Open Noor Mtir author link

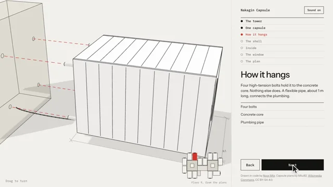click(x=269, y=176)
